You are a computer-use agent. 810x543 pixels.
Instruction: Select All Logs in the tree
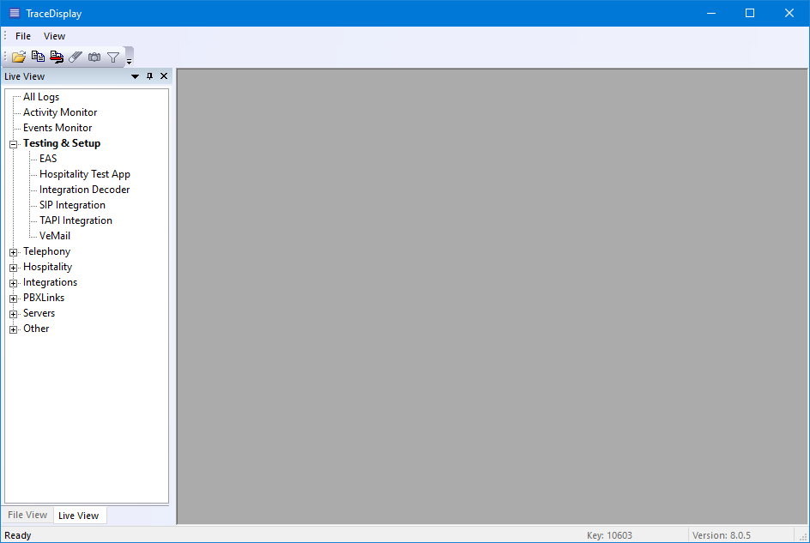[x=41, y=97]
